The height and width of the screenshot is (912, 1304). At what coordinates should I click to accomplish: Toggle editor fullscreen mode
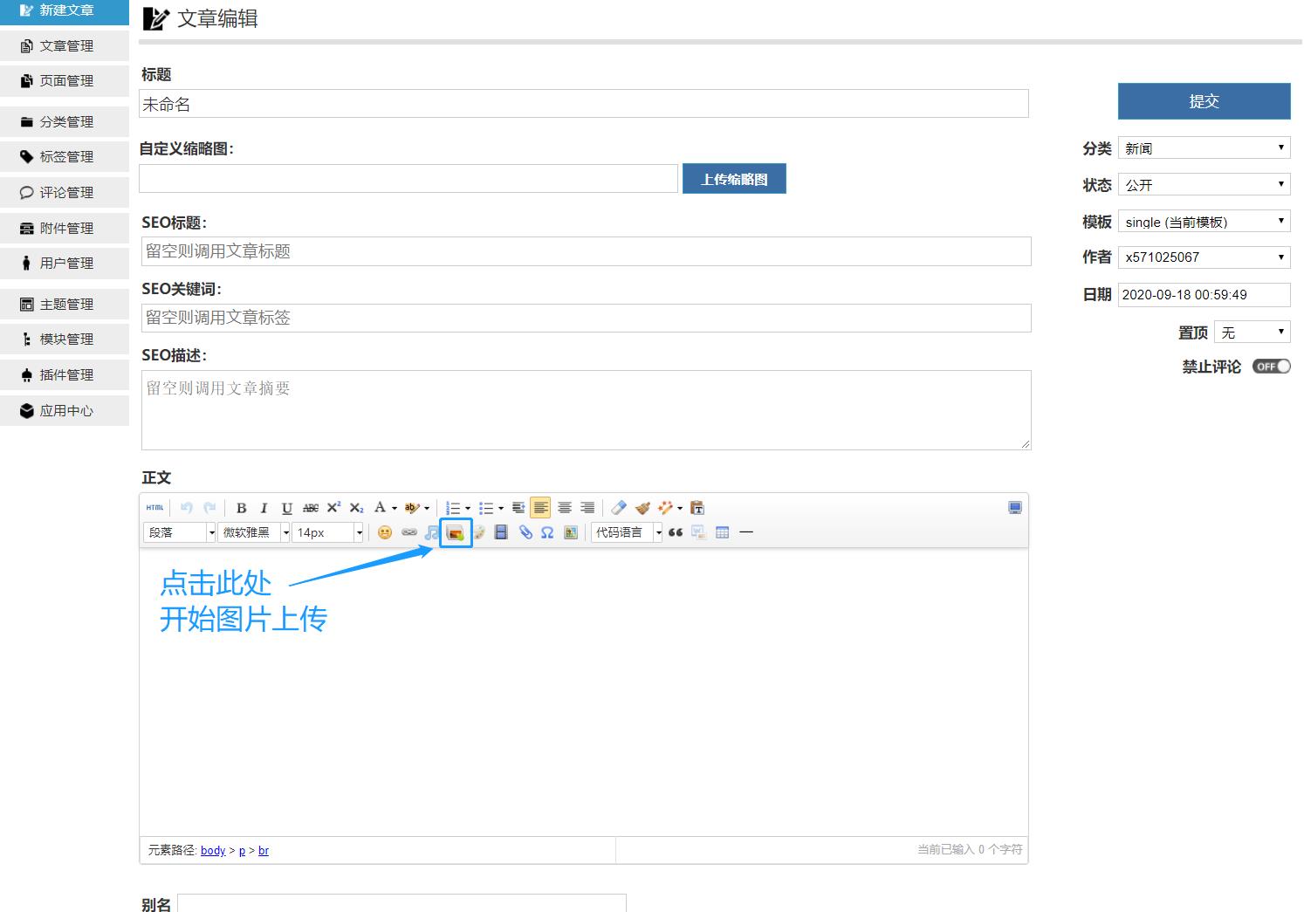(1015, 508)
